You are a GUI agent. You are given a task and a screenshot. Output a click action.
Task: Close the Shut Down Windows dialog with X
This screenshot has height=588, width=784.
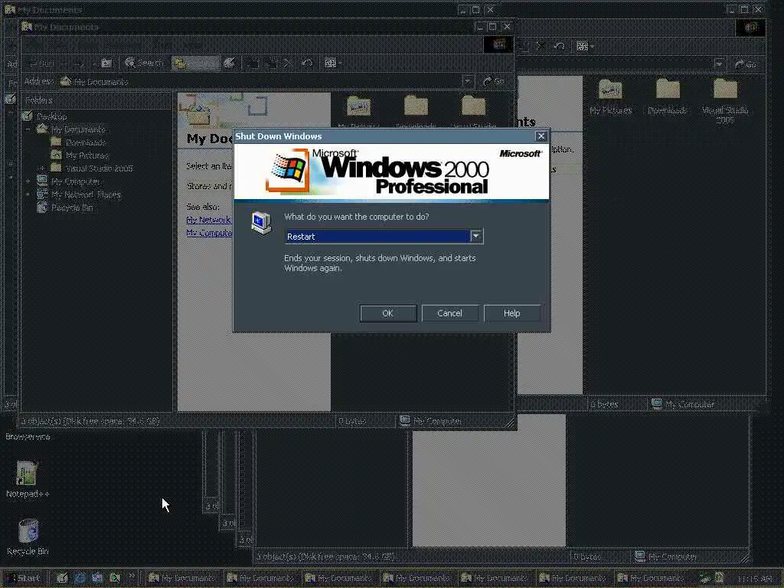coord(541,136)
